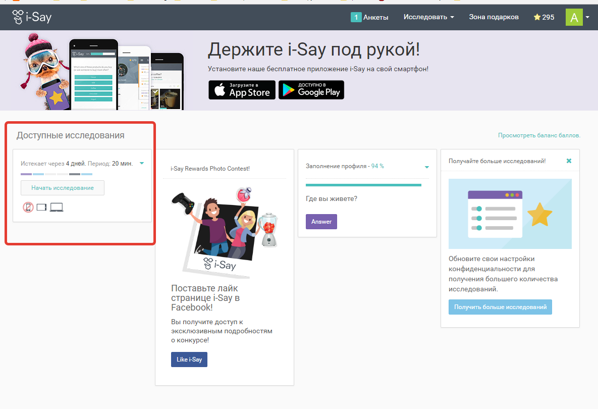Click the star points balance 295

[x=544, y=17]
